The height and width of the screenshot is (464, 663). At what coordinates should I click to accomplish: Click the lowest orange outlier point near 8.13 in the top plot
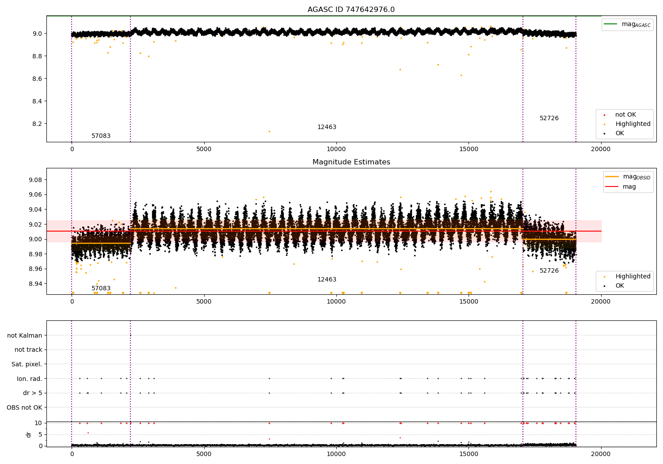269,131
